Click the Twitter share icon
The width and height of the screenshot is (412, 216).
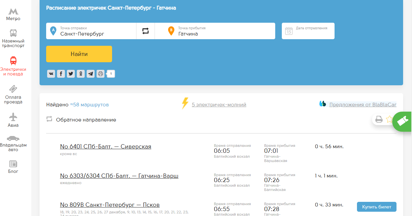coord(71,74)
